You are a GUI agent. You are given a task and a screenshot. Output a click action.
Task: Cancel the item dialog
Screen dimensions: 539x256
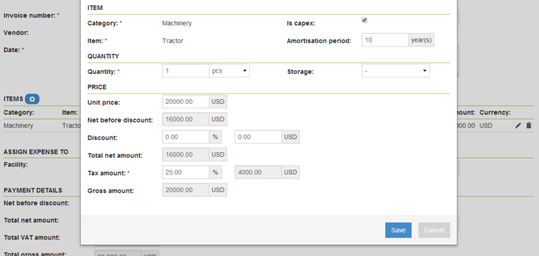[434, 230]
